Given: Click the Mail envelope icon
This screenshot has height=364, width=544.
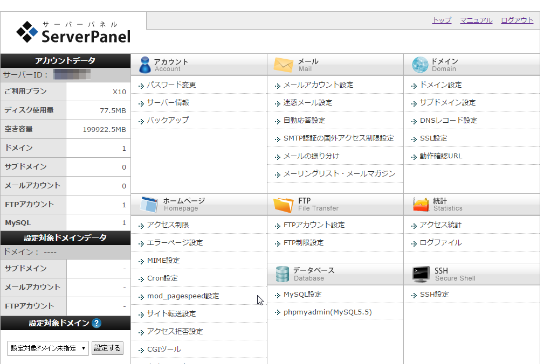Looking at the screenshot, I should pos(283,65).
